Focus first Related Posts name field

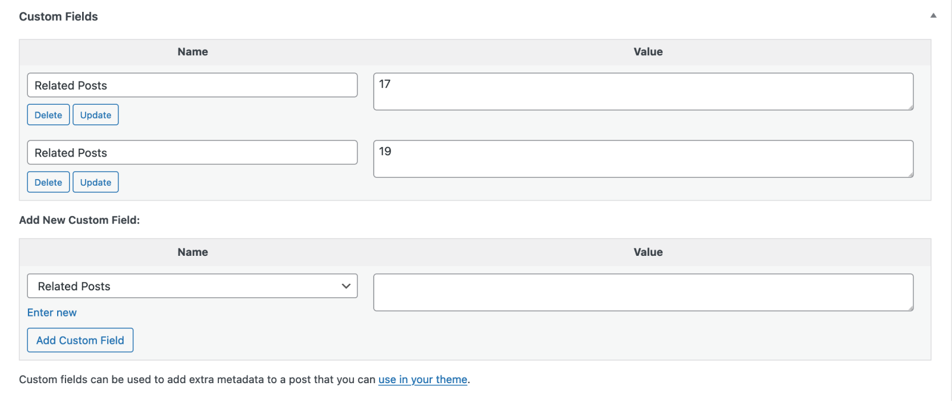[192, 85]
